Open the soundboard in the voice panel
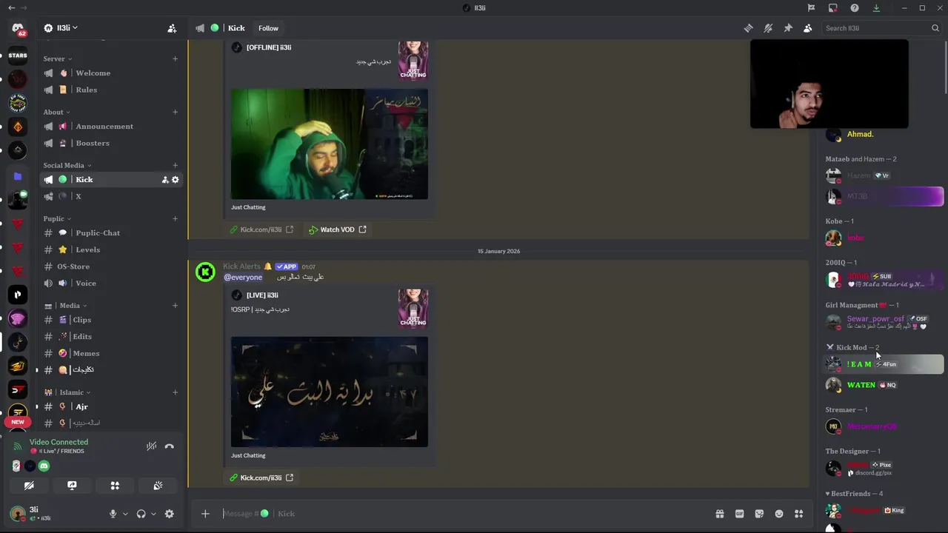 pos(158,486)
